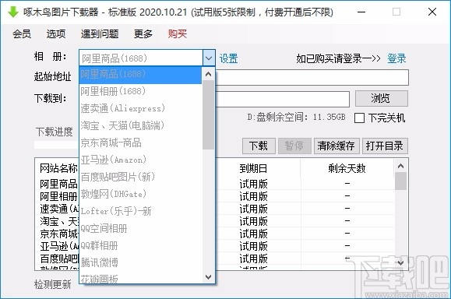Select 京东商城-商品 option
Viewport: 451px width, 299px height.
140,142
